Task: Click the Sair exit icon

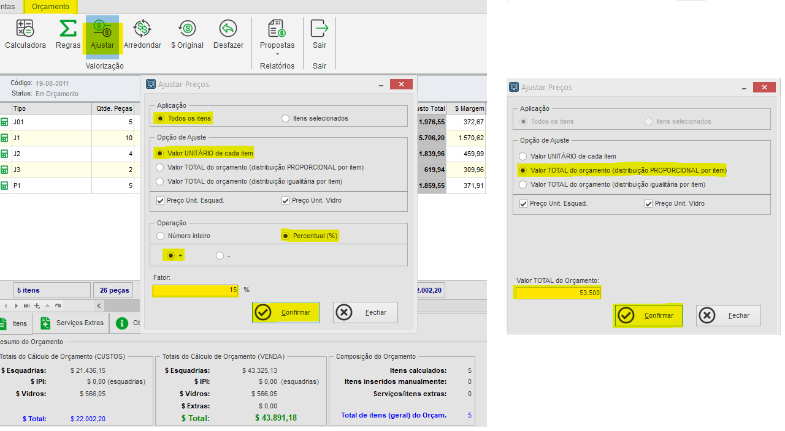Action: tap(320, 29)
